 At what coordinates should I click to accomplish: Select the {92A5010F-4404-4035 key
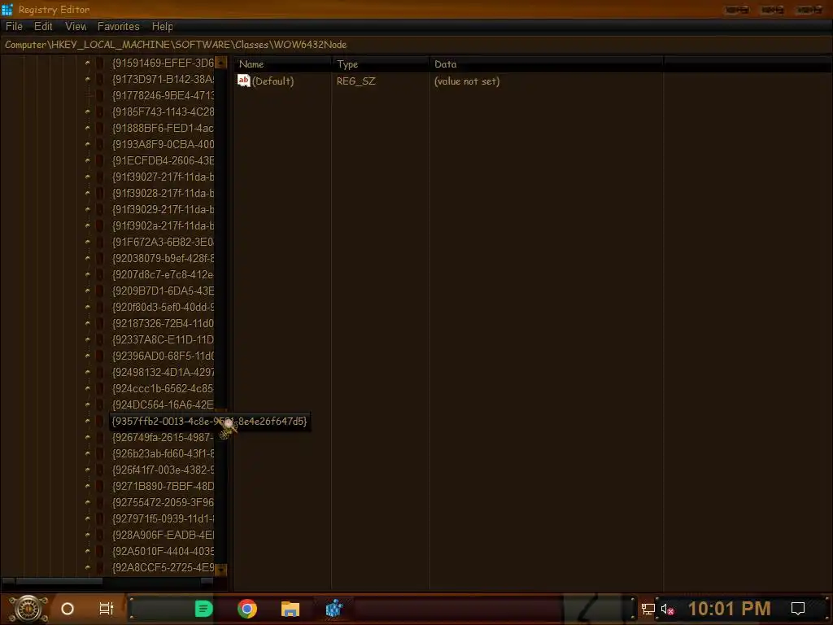163,552
